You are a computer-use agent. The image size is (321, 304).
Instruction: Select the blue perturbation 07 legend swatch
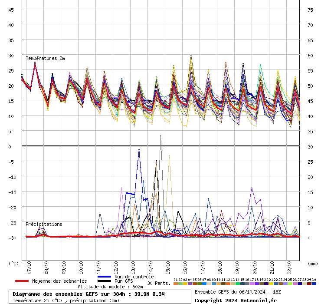coord(204,284)
